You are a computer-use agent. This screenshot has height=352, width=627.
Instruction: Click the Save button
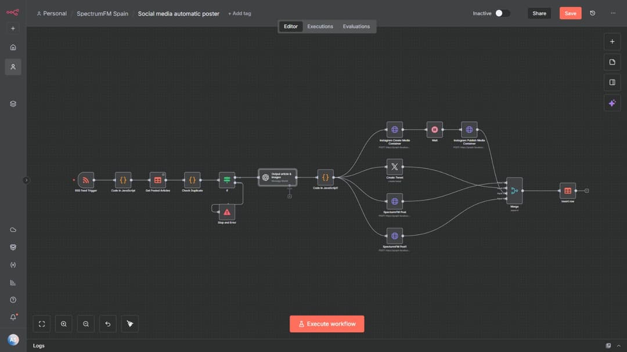pyautogui.click(x=570, y=13)
